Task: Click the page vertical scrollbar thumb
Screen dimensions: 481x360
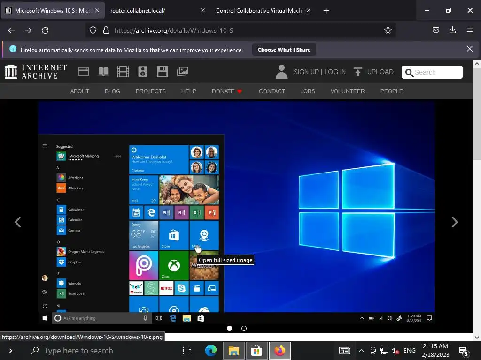Action: tap(477, 114)
